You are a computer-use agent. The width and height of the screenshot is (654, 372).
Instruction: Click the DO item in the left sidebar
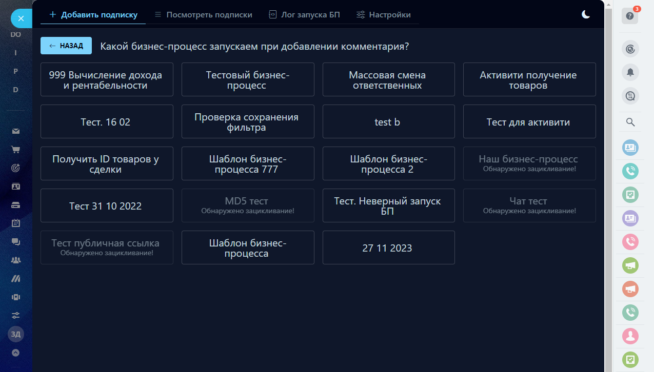point(15,34)
